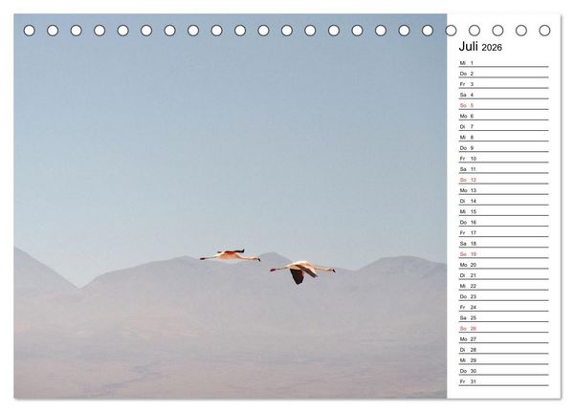This screenshot has height=412, width=574.
Task: Select the 'Sa 18' day row
Action: point(504,244)
